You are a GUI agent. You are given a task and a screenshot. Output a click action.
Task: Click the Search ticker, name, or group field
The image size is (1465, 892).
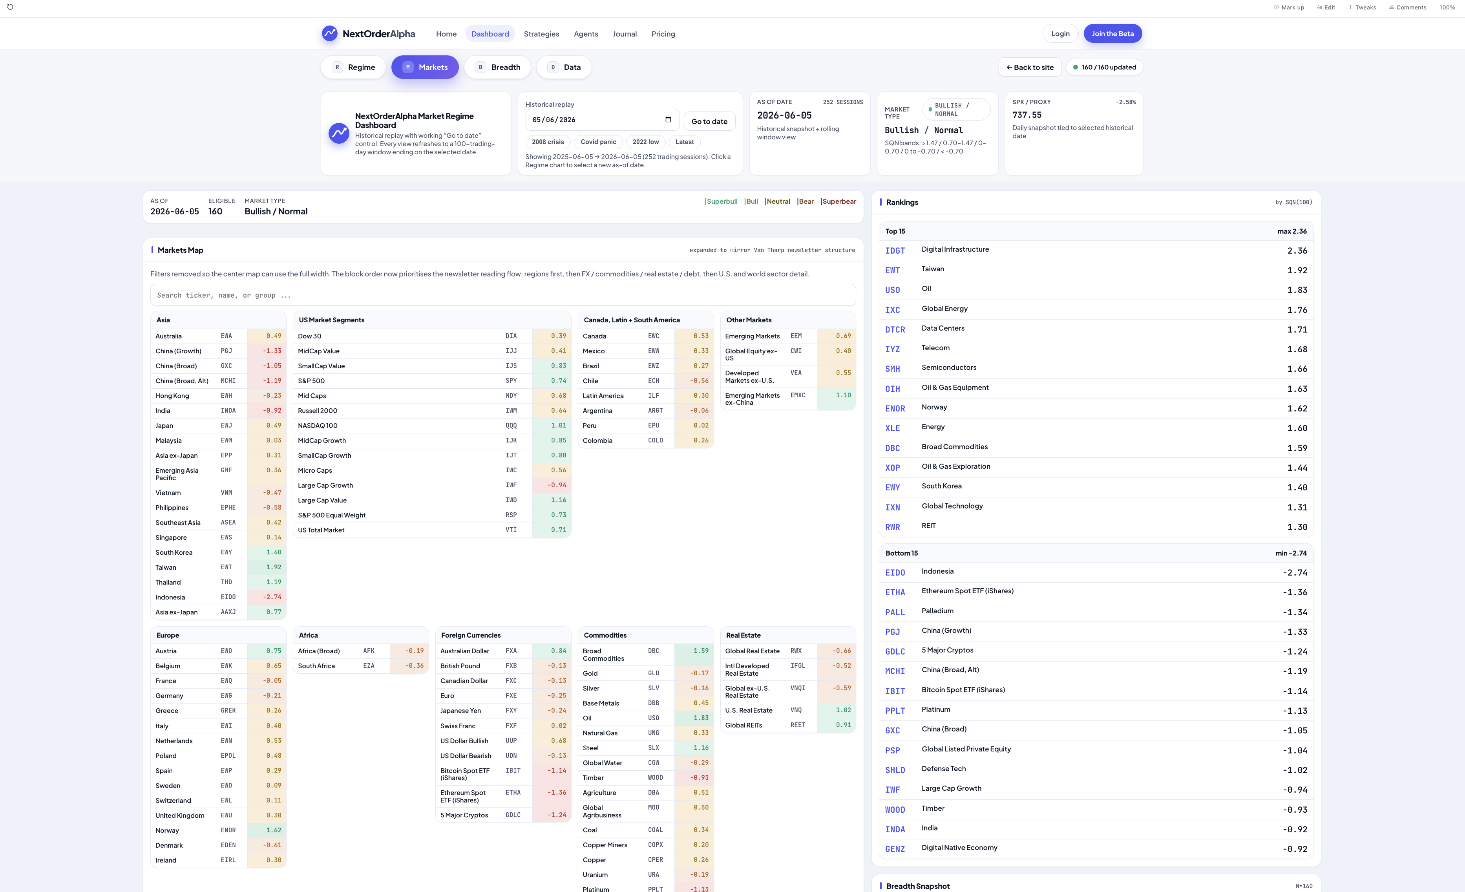pos(503,295)
